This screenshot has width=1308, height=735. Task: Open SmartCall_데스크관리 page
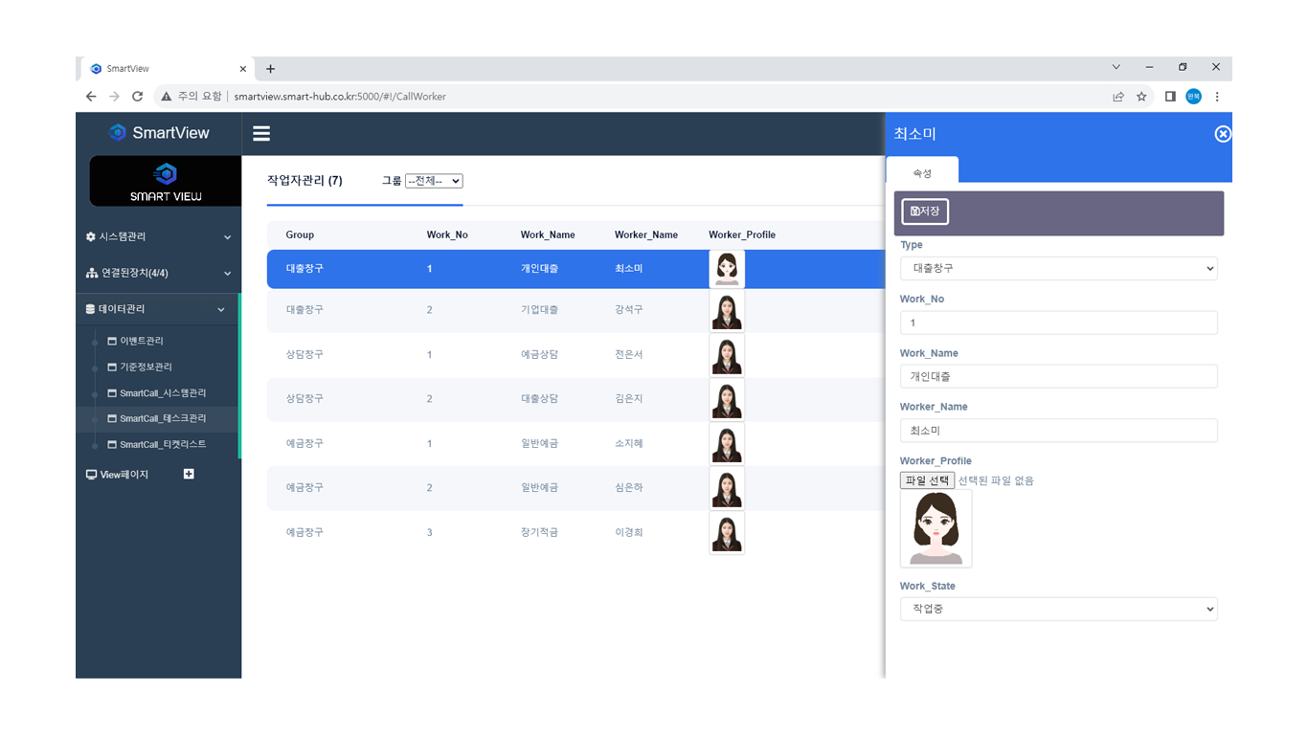163,418
